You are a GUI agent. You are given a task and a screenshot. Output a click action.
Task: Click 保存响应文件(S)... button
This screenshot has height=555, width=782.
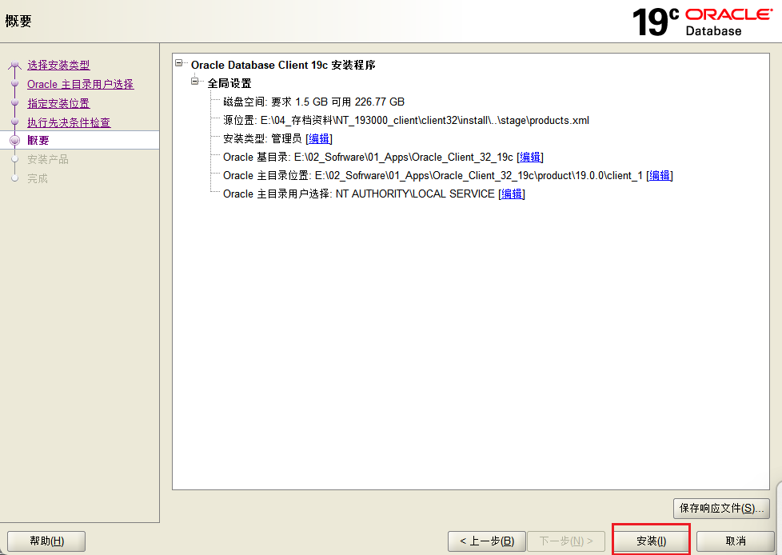click(x=721, y=508)
